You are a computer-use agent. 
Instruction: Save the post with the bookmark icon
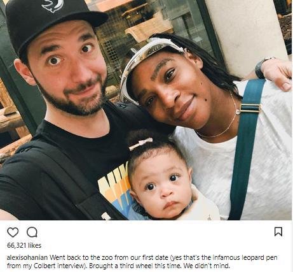pyautogui.click(x=278, y=232)
